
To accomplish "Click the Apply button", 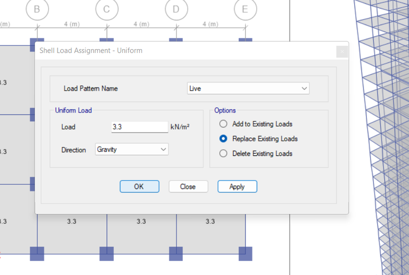I will click(x=237, y=186).
